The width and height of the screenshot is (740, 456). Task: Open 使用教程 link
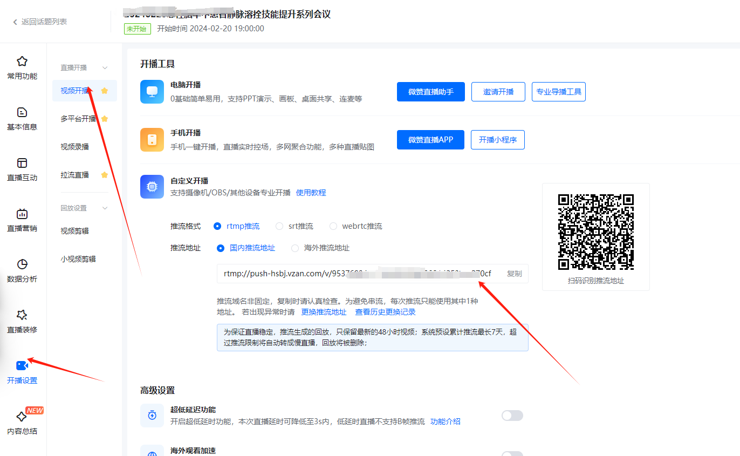tap(311, 193)
